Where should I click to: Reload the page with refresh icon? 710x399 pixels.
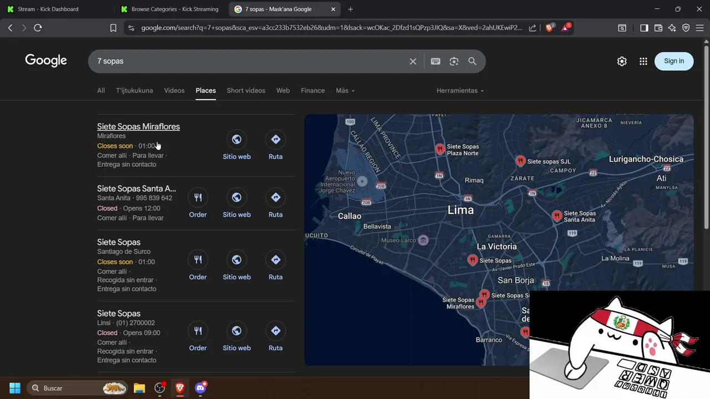click(x=38, y=28)
